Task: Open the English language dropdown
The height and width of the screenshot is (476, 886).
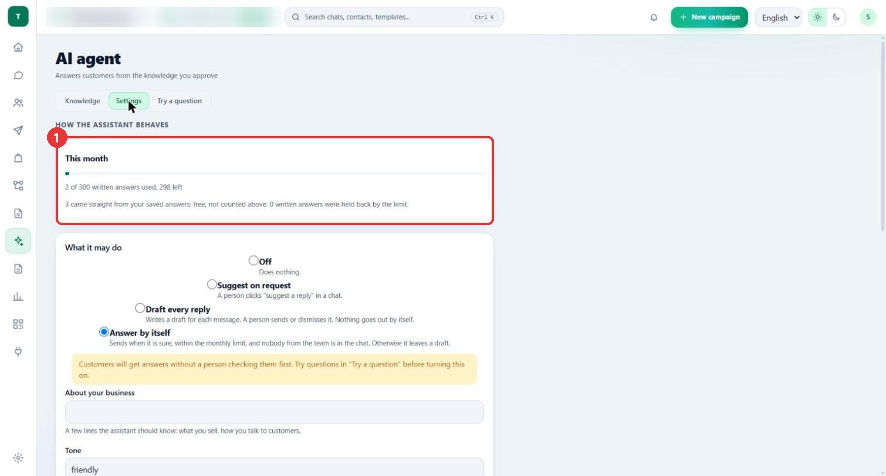Action: (x=779, y=17)
